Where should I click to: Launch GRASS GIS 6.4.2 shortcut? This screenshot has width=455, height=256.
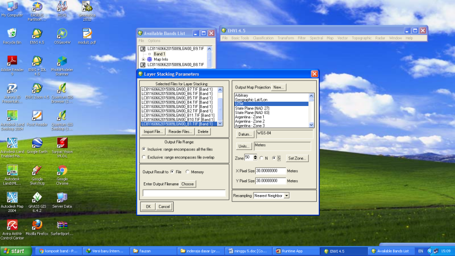tap(37, 202)
